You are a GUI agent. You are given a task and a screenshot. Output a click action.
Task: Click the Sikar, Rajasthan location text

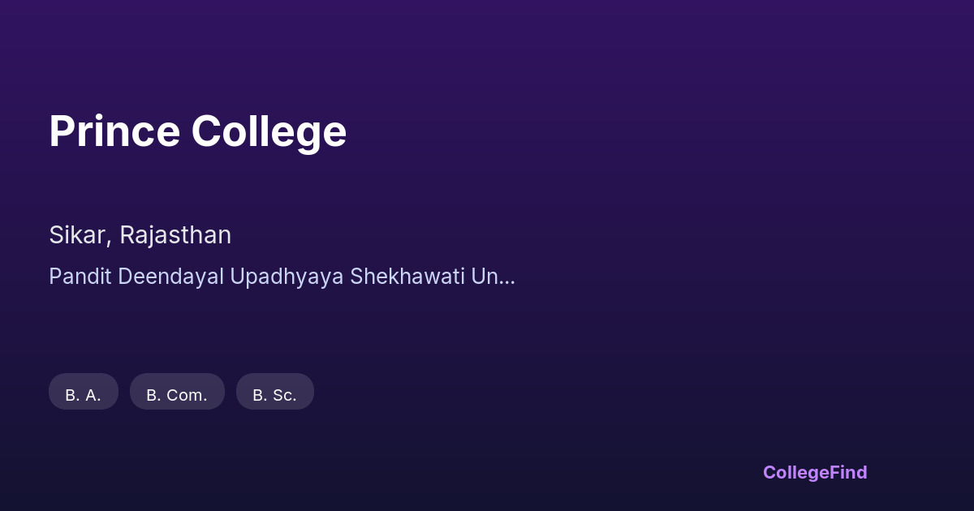(x=140, y=235)
